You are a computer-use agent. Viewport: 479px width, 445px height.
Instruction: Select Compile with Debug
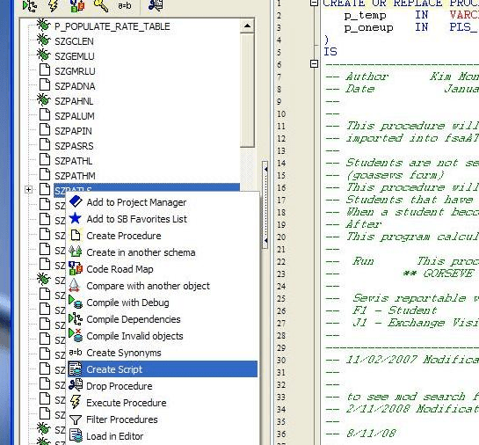(x=163, y=303)
